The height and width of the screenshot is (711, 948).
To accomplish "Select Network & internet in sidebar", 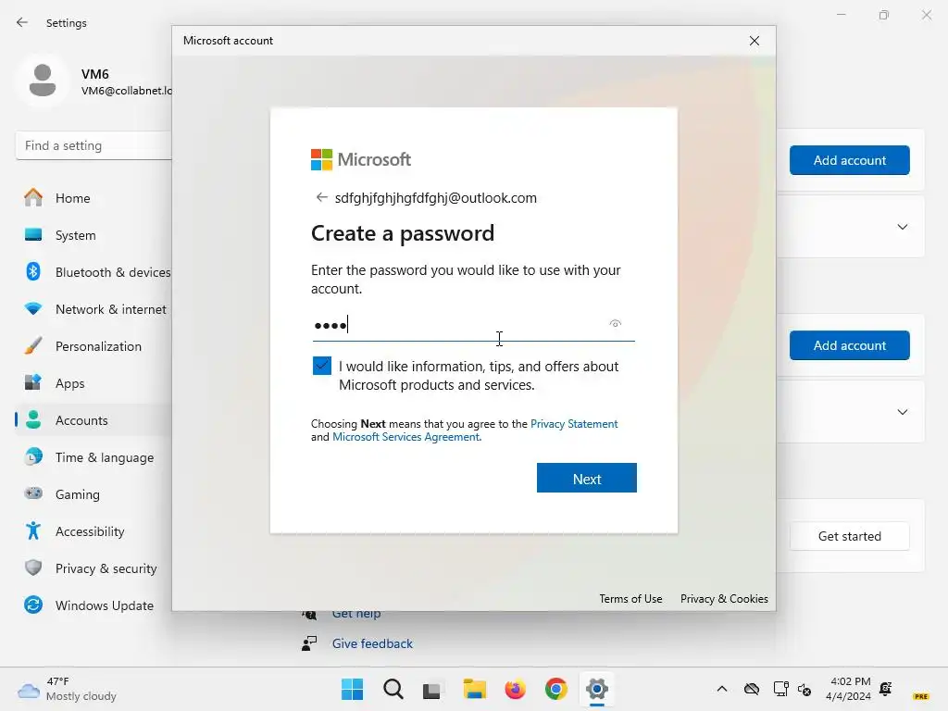I will click(x=94, y=309).
